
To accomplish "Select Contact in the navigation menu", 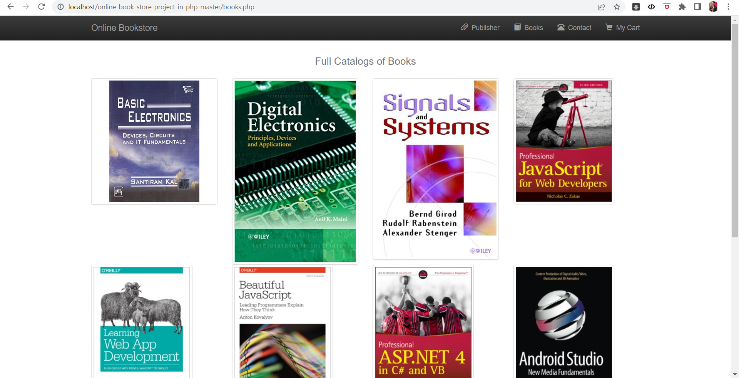I will click(x=580, y=27).
